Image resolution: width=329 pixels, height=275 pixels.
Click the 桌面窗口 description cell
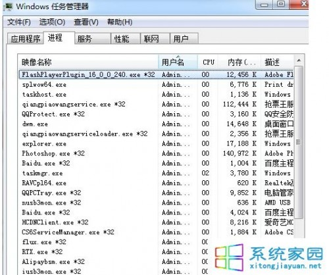tap(279, 124)
